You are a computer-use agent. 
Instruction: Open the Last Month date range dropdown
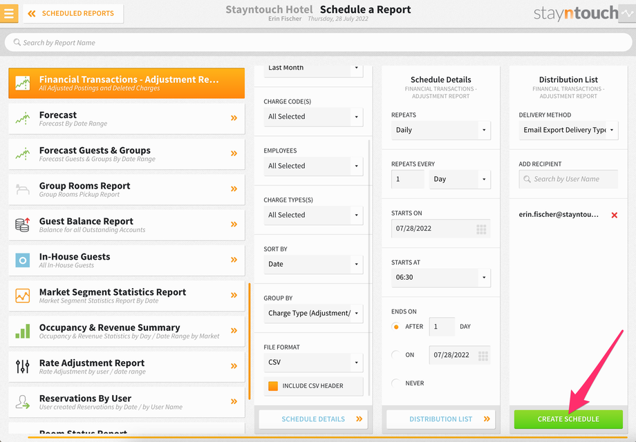click(313, 70)
